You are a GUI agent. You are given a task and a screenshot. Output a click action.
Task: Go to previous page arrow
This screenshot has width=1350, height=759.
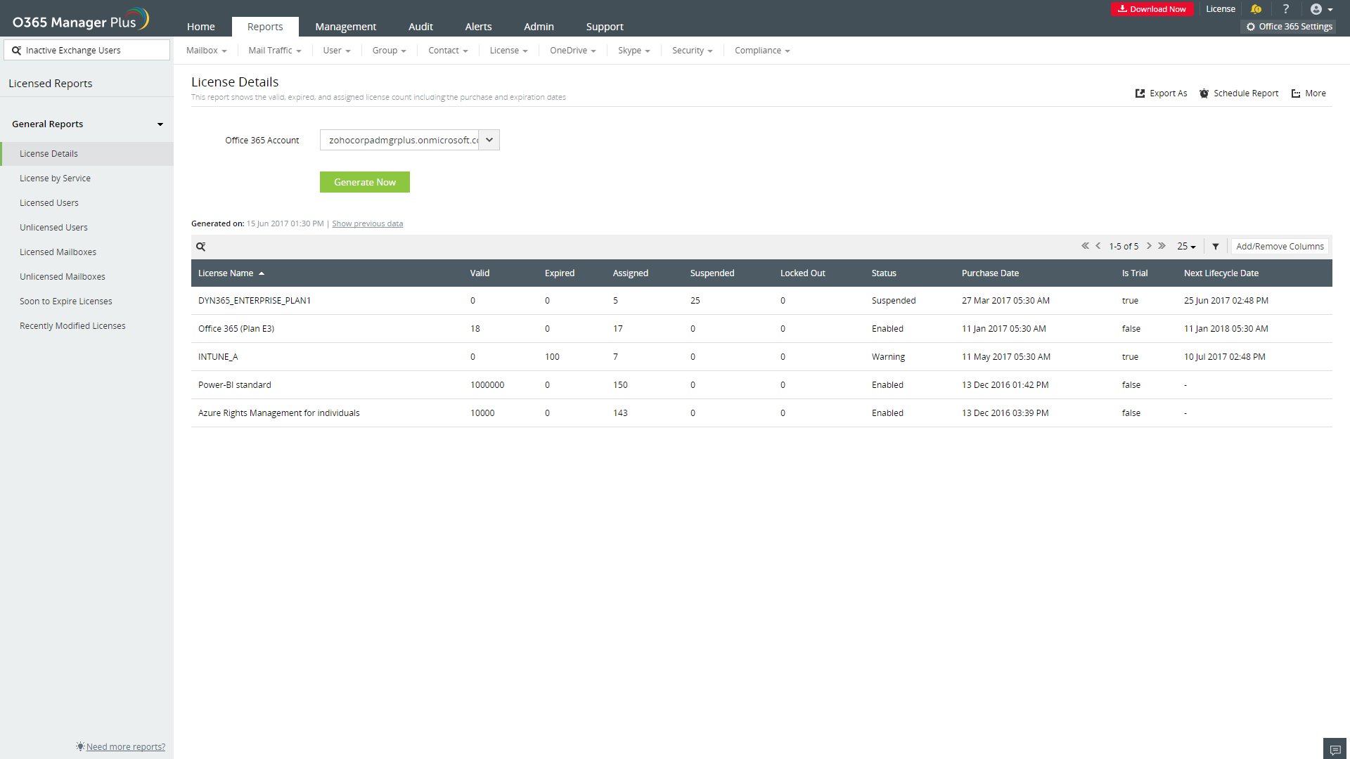(1098, 246)
